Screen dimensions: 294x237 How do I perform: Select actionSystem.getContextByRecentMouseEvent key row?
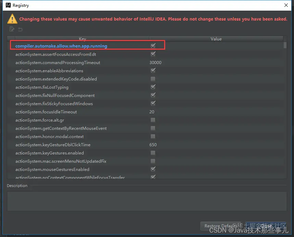(x=61, y=128)
